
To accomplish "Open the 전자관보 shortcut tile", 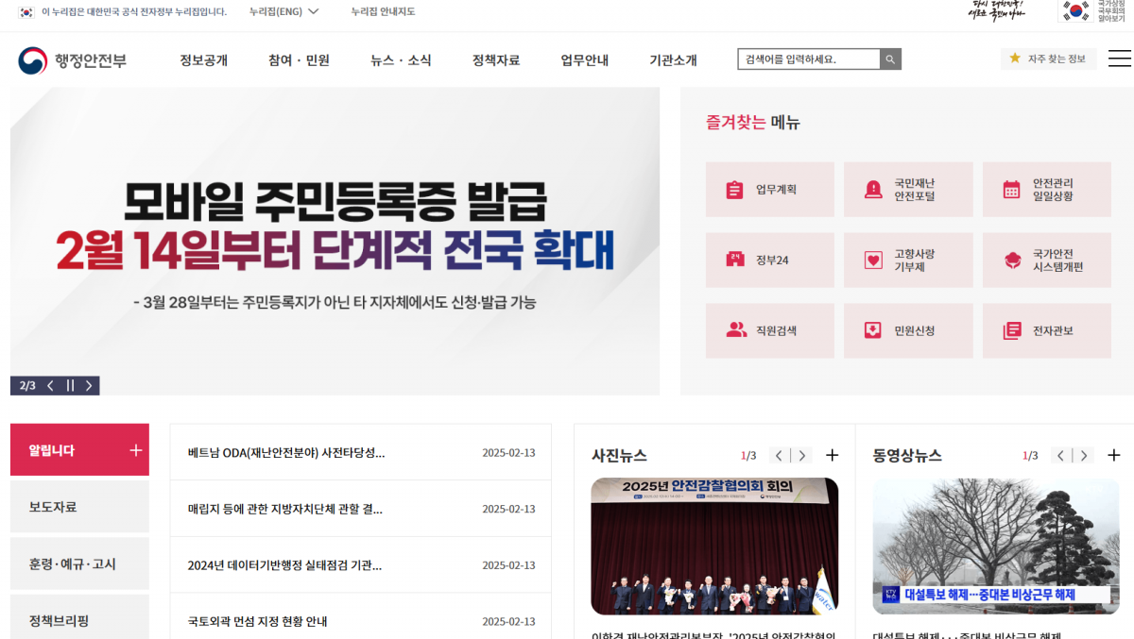I will 1047,330.
